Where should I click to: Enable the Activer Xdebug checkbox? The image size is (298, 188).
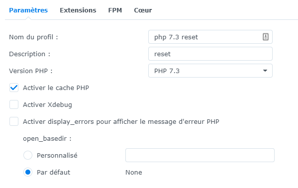(x=14, y=104)
